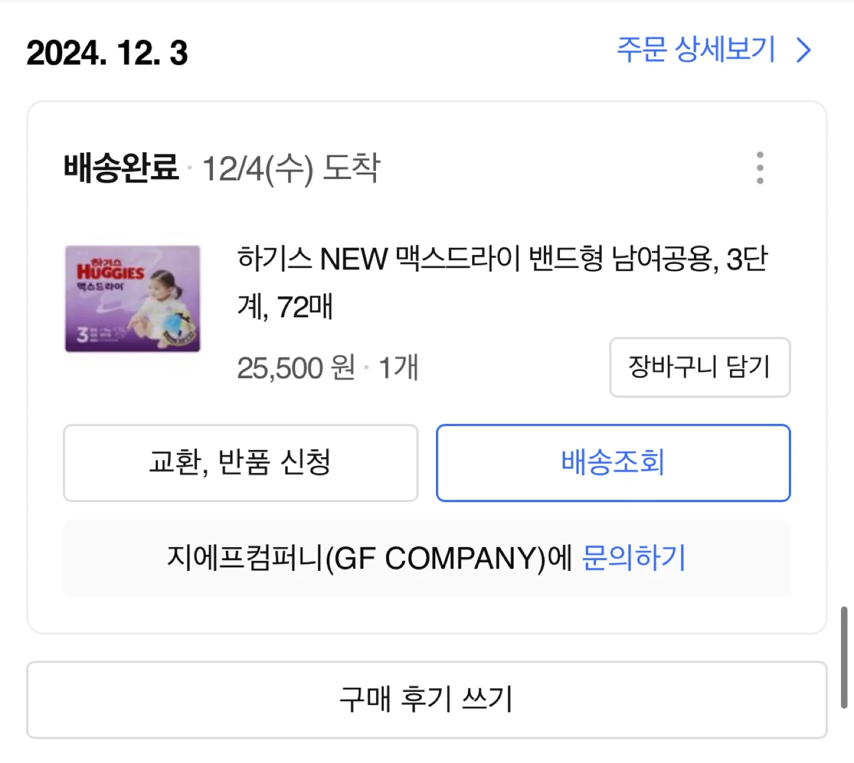Request exchange via 교환, 반품 신청 button

[241, 463]
